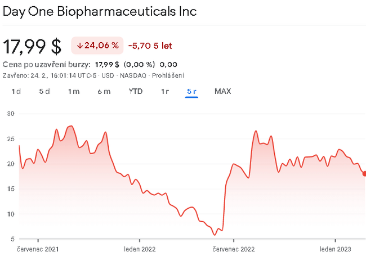Click the červenec 2022 axis label

point(234,249)
